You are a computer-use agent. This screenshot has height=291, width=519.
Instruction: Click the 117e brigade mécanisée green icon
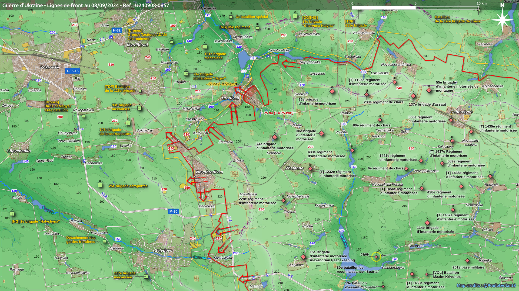pos(146,276)
